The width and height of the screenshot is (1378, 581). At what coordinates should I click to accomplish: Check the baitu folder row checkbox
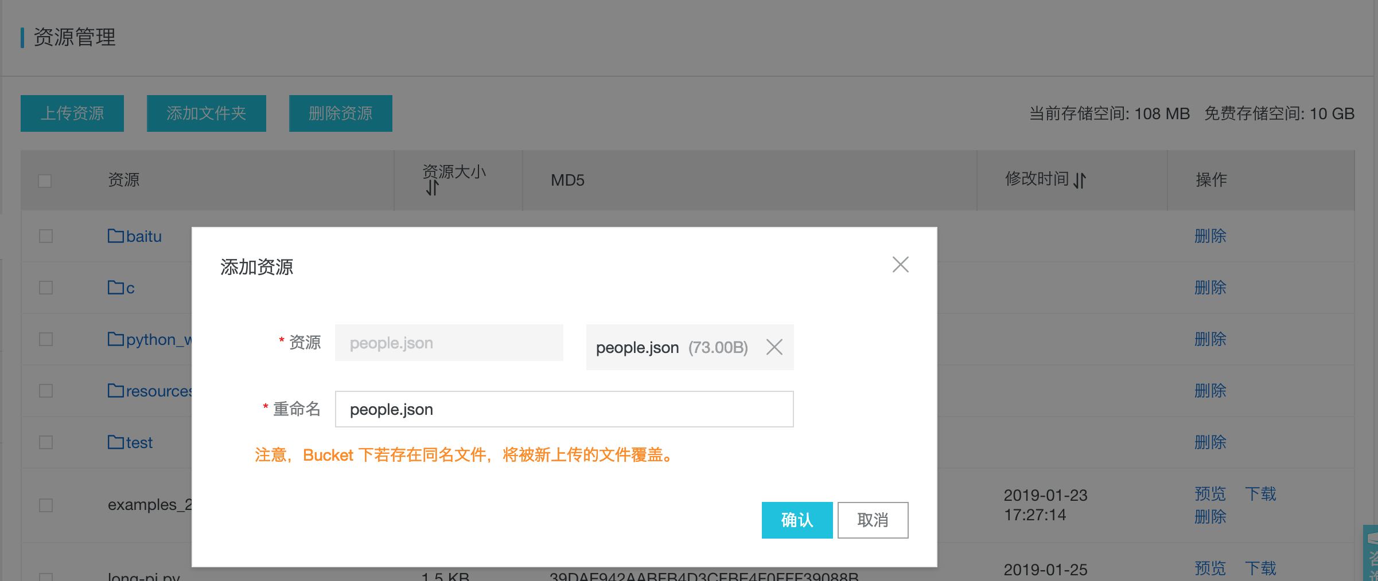[x=46, y=236]
